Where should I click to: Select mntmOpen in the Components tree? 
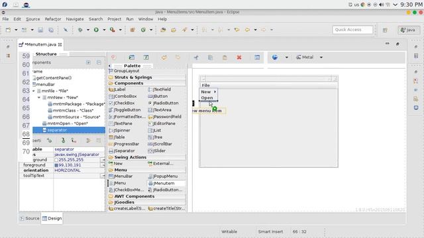[x=65, y=124]
